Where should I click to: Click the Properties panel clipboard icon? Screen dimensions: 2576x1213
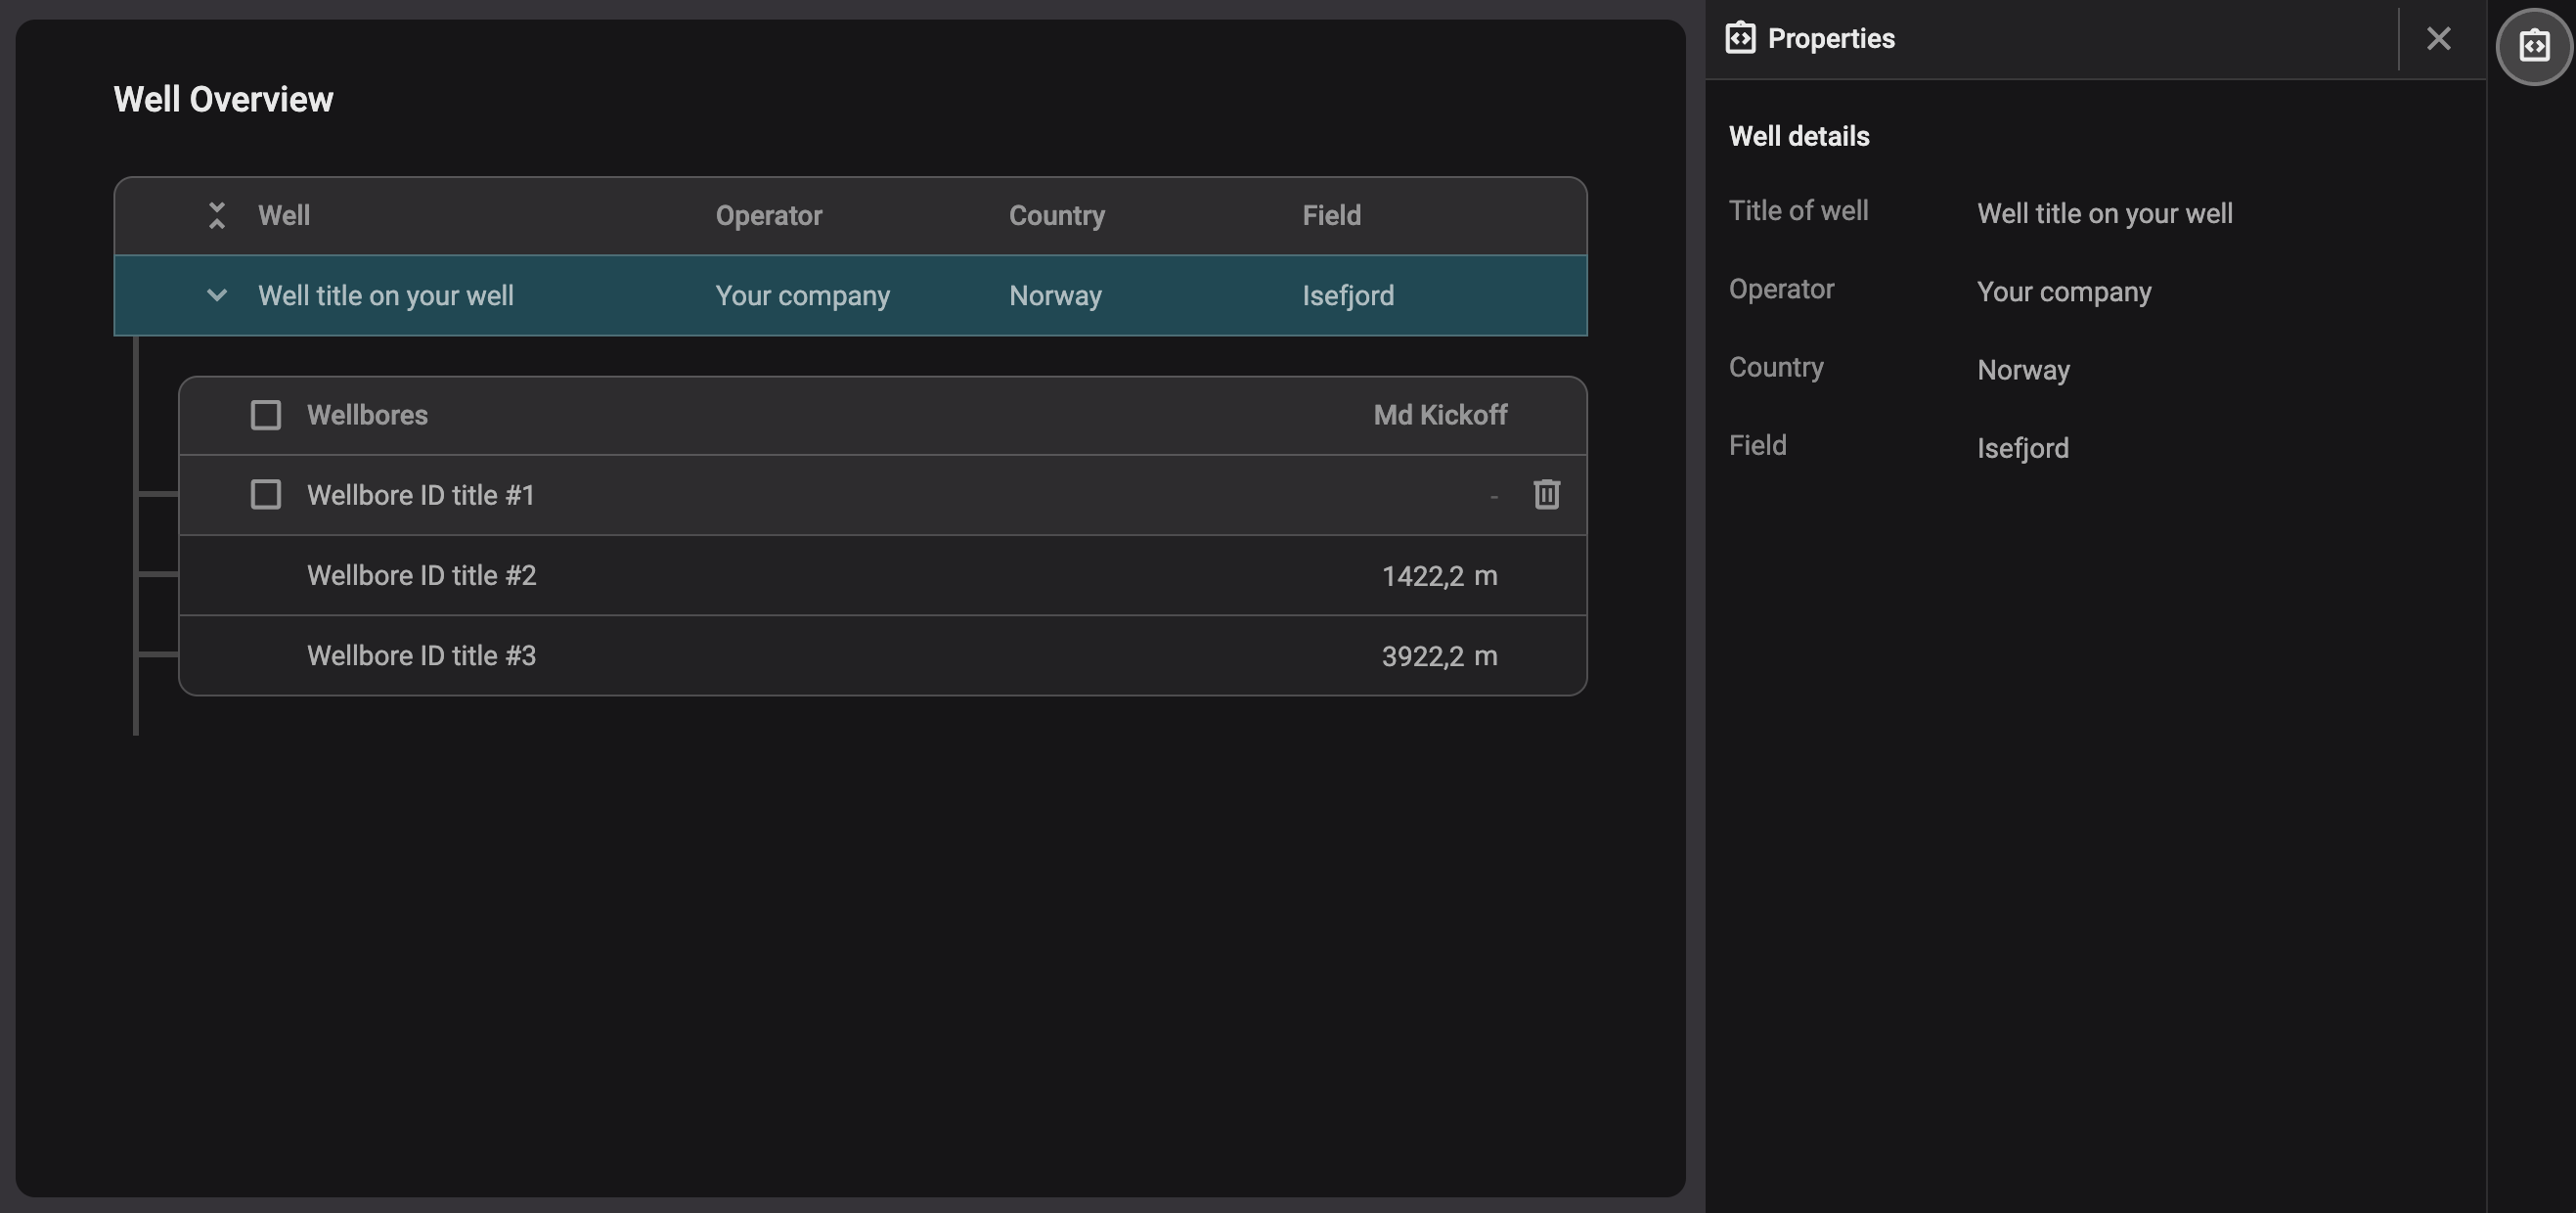click(1739, 37)
